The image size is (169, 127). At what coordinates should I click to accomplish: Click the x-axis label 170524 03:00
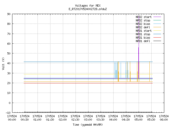point(88,118)
